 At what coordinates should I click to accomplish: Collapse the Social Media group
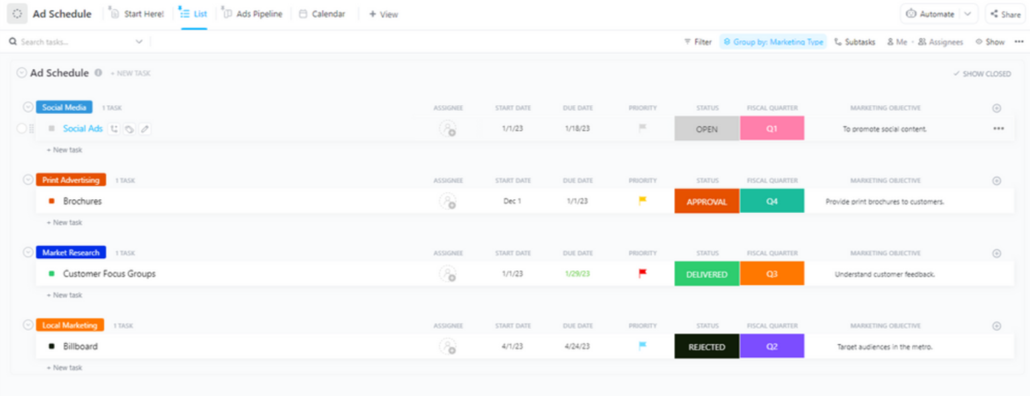pyautogui.click(x=27, y=107)
